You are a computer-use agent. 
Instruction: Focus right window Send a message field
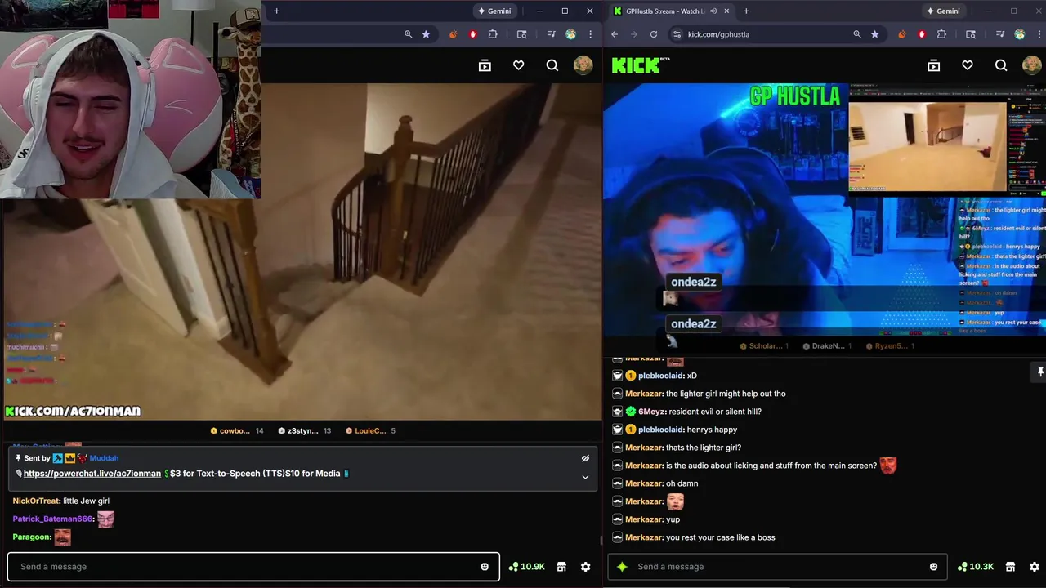point(777,567)
